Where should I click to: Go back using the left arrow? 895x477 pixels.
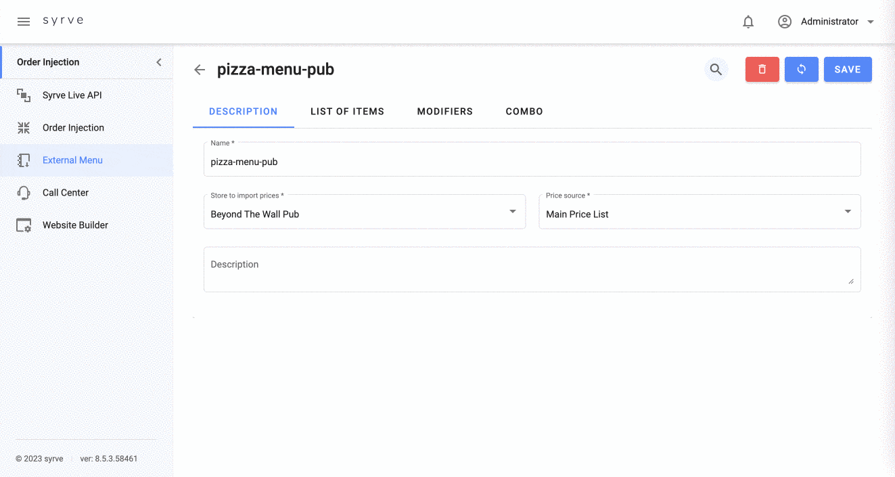pos(200,70)
